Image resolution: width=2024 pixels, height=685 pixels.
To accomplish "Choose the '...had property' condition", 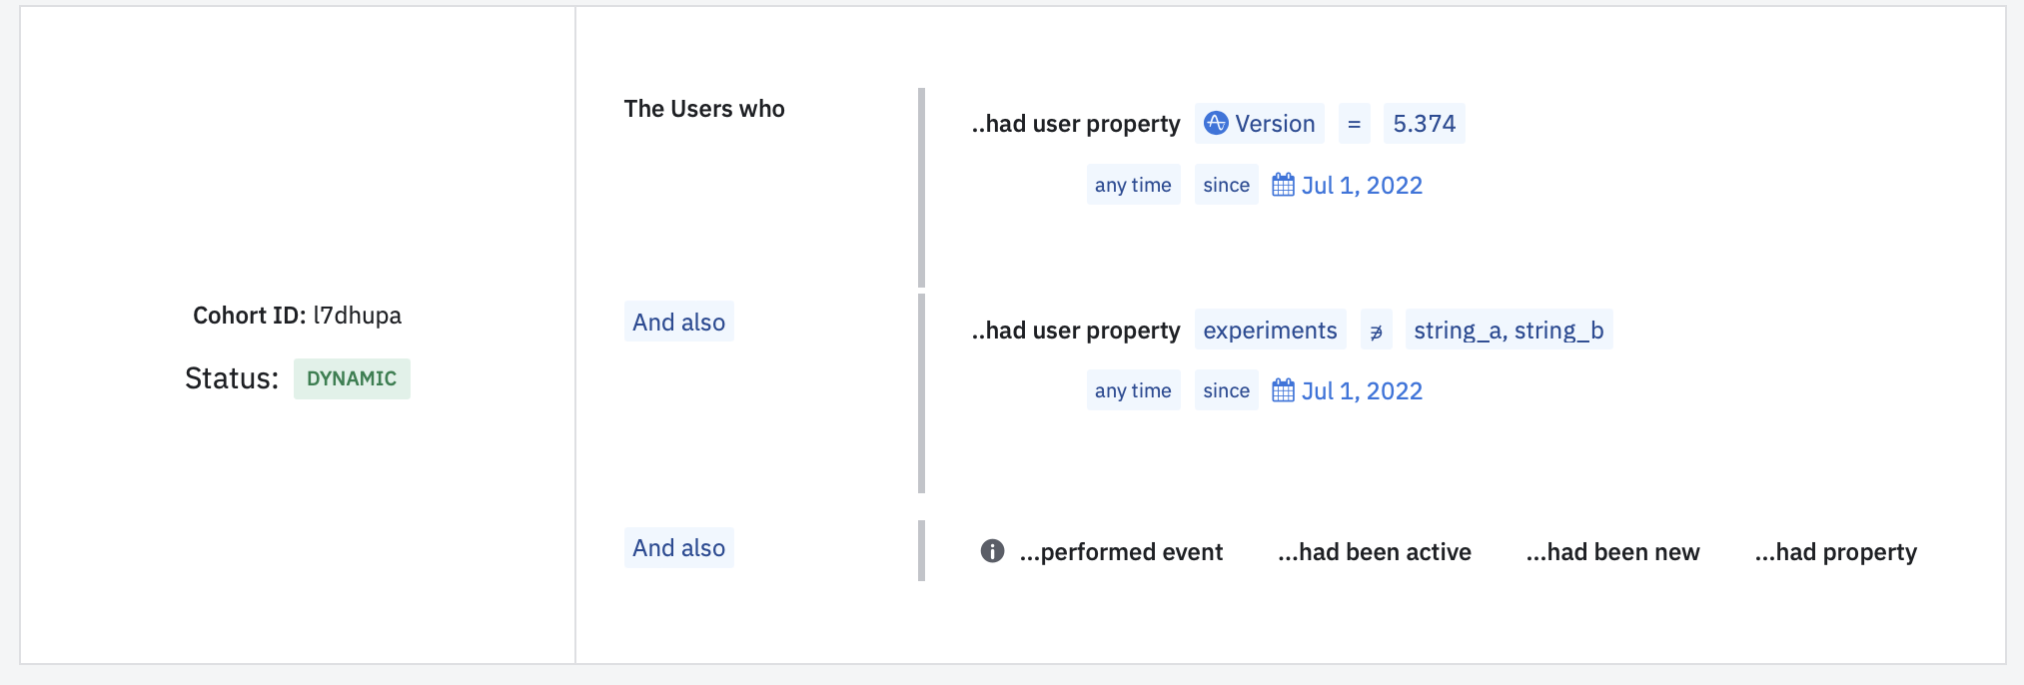I will [x=1835, y=552].
